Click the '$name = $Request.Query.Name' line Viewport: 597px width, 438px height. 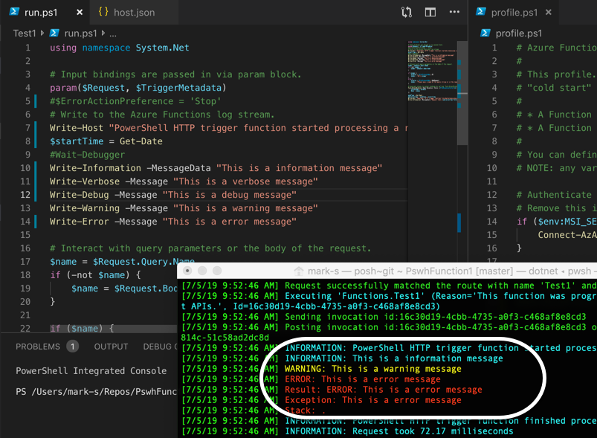(122, 262)
